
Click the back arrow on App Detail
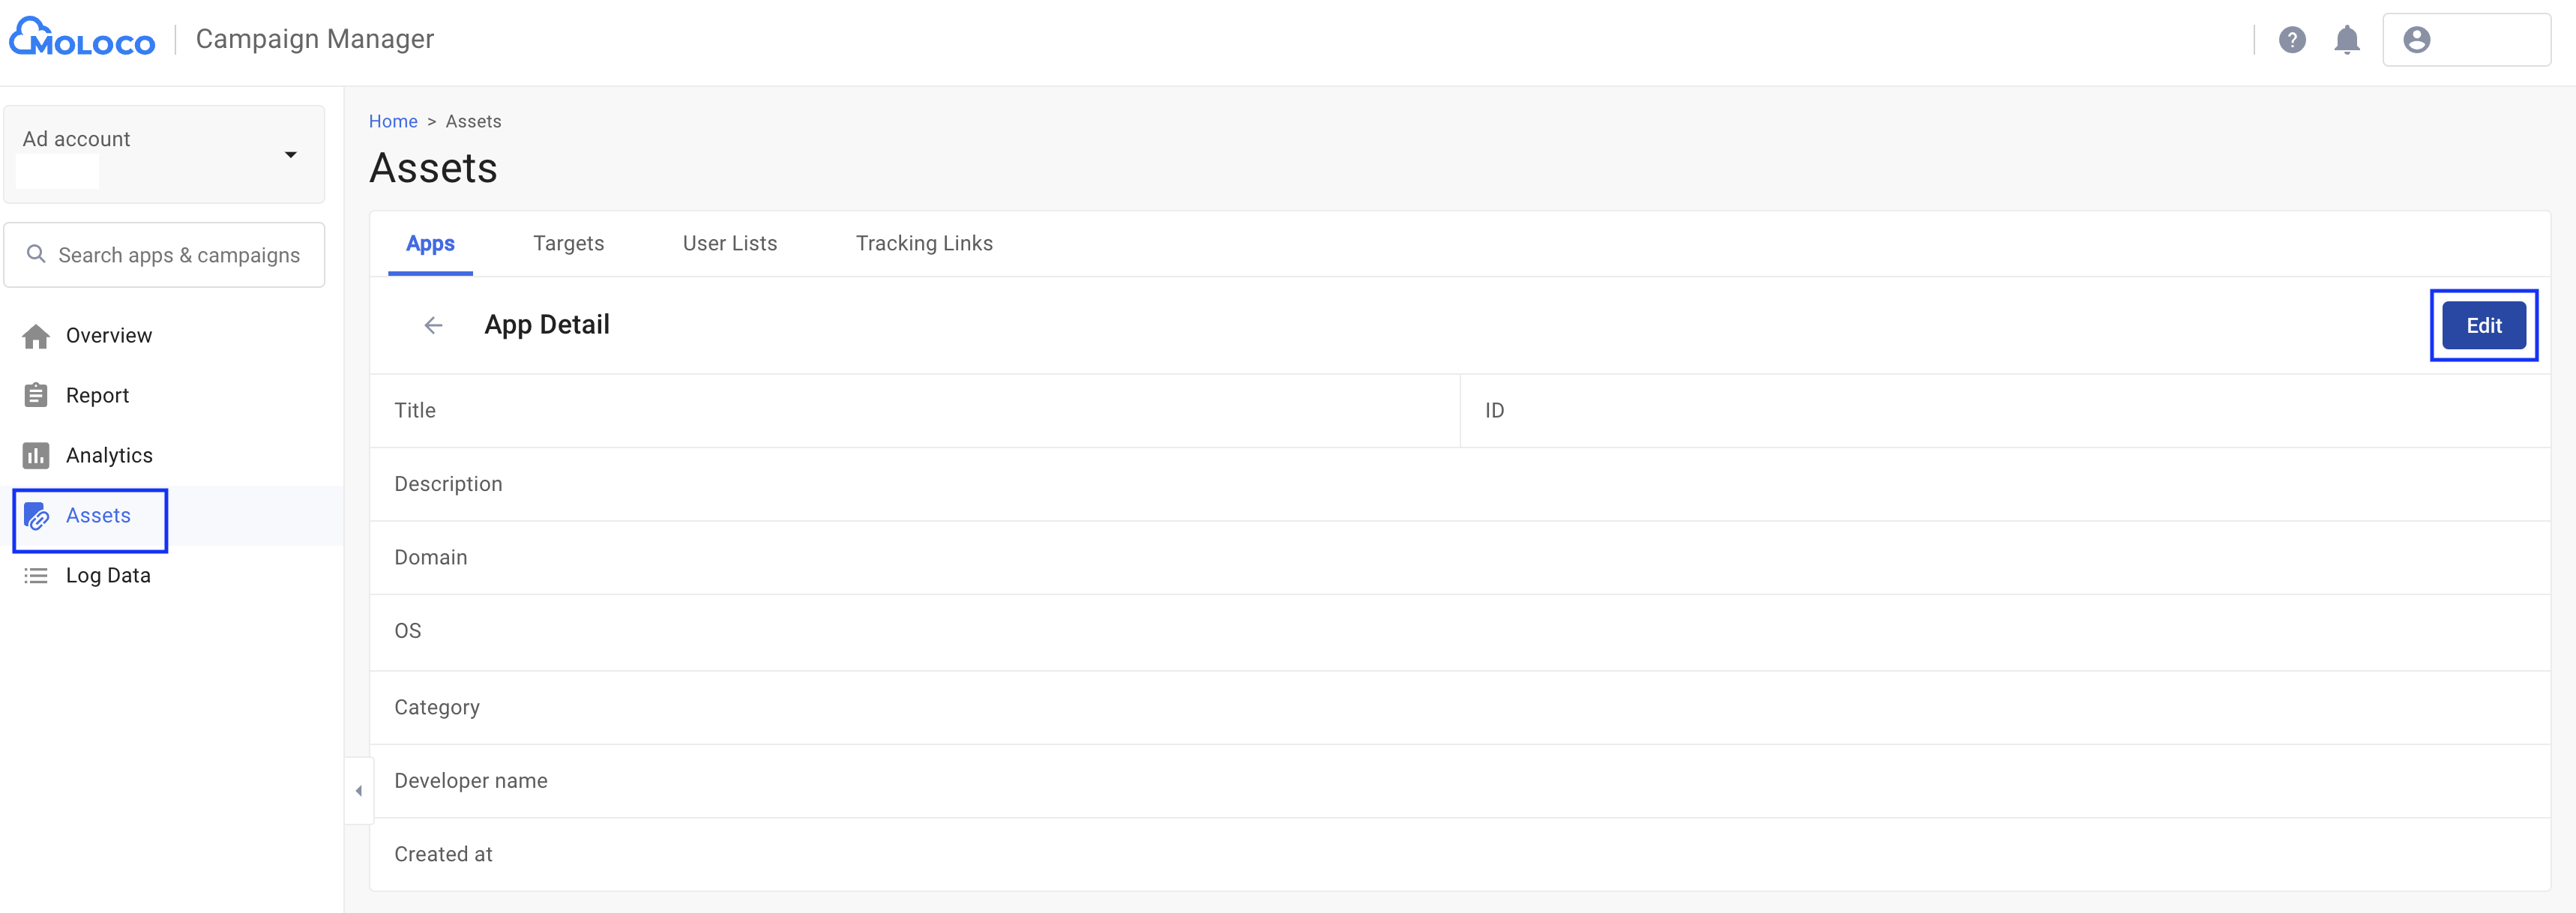(x=432, y=325)
